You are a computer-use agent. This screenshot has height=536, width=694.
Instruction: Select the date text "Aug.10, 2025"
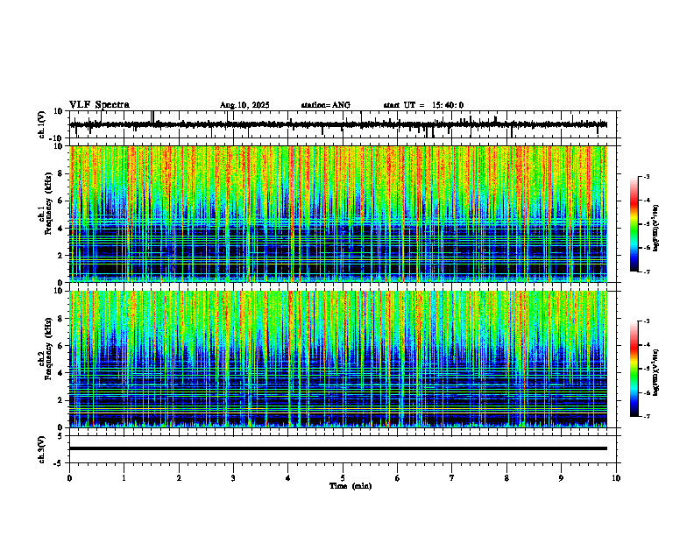(x=244, y=105)
